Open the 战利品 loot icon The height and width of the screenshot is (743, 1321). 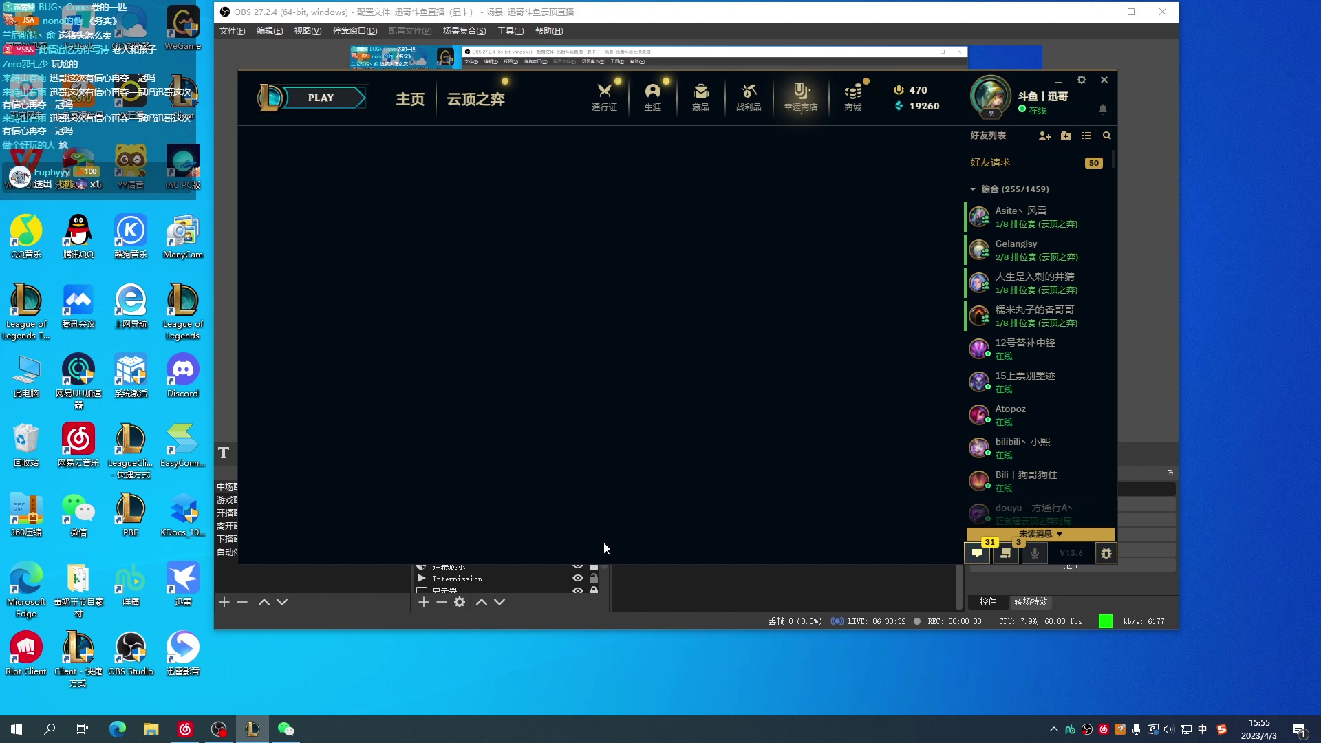[x=749, y=97]
